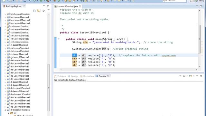Screen dimensions: 206x116
Task: Switch to the Declaration tab
Action: coord(87,76)
